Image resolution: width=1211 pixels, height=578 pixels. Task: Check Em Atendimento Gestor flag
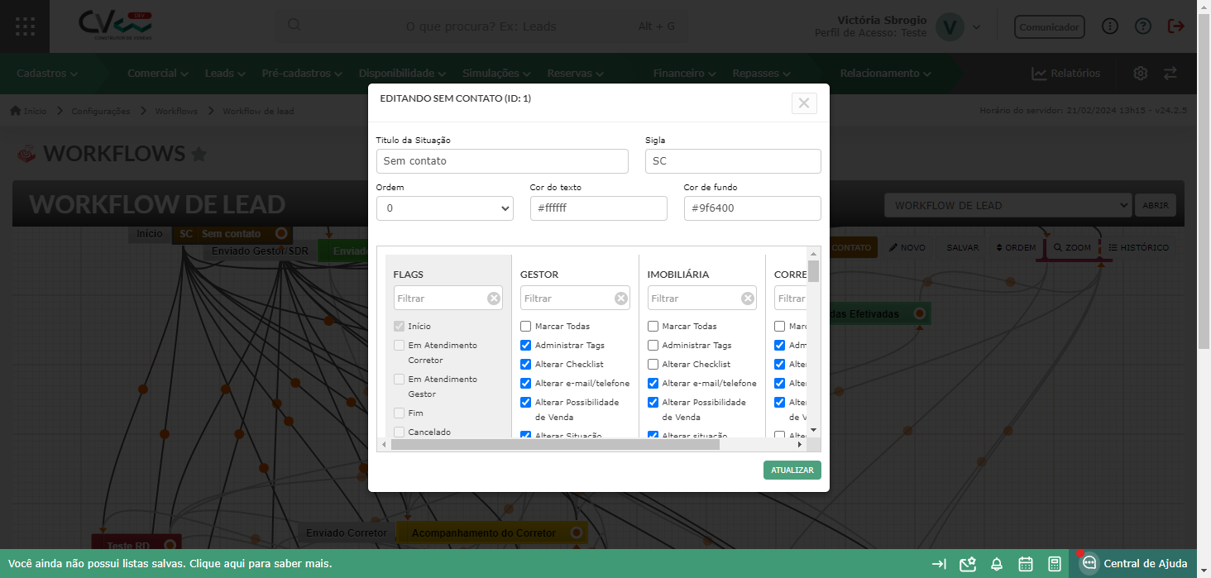click(400, 380)
